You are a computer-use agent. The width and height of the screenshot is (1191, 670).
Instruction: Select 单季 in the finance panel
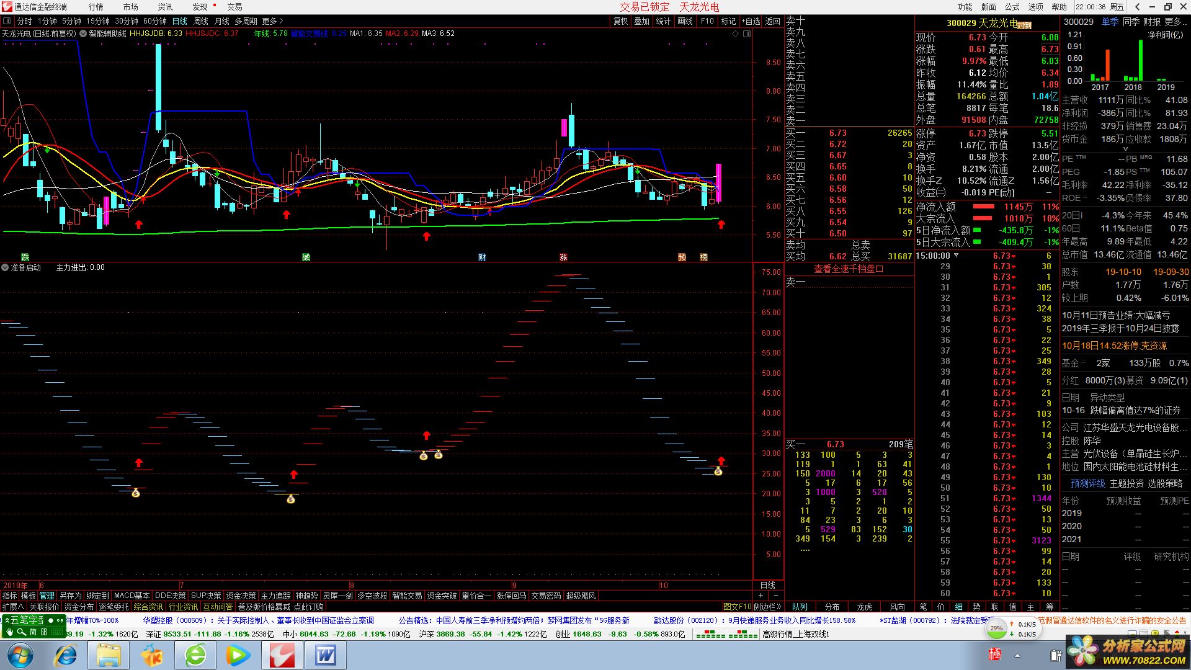[x=1110, y=22]
